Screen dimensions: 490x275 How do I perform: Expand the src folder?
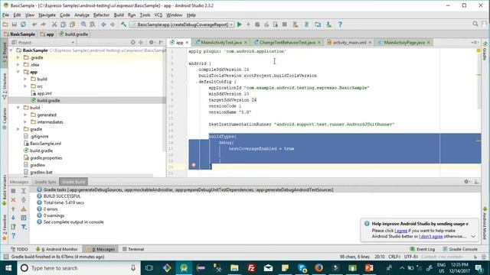(25, 86)
